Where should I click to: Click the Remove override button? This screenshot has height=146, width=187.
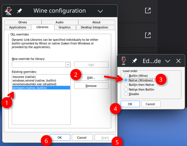(91, 86)
